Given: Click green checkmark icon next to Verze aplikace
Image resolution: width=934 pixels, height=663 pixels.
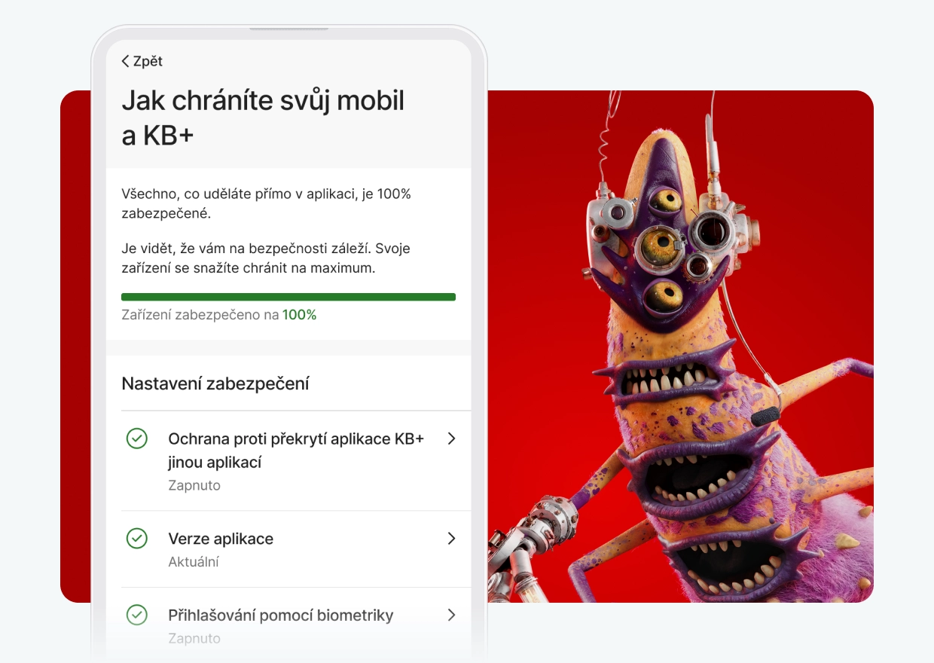Looking at the screenshot, I should coord(136,539).
